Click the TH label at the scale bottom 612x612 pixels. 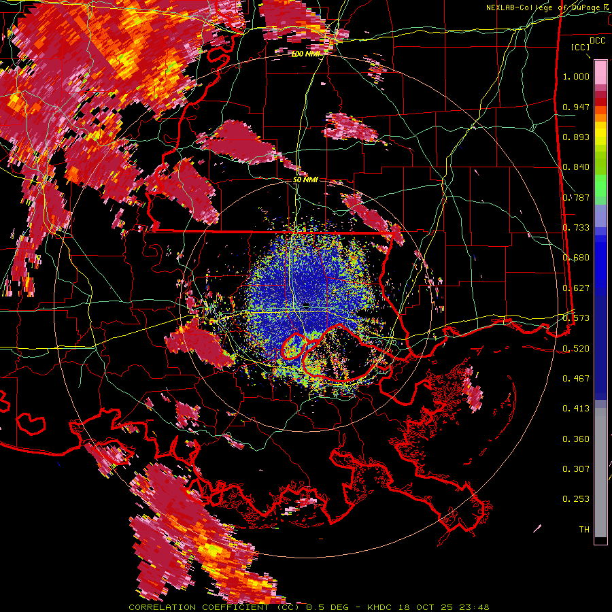584,529
